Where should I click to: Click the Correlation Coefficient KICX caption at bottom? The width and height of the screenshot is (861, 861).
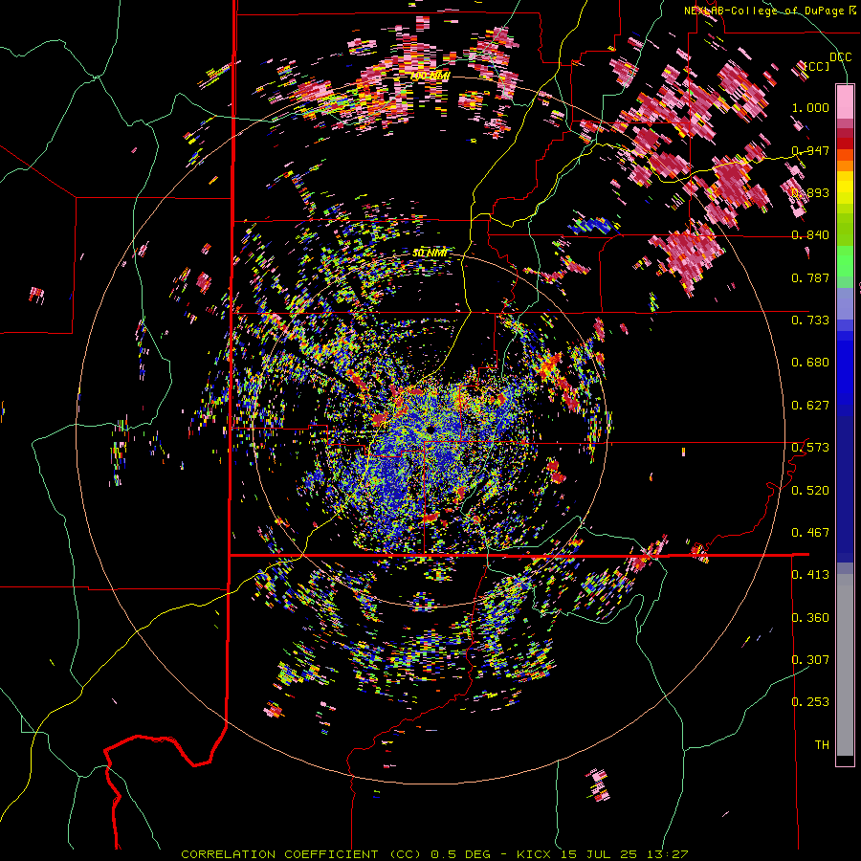click(434, 854)
